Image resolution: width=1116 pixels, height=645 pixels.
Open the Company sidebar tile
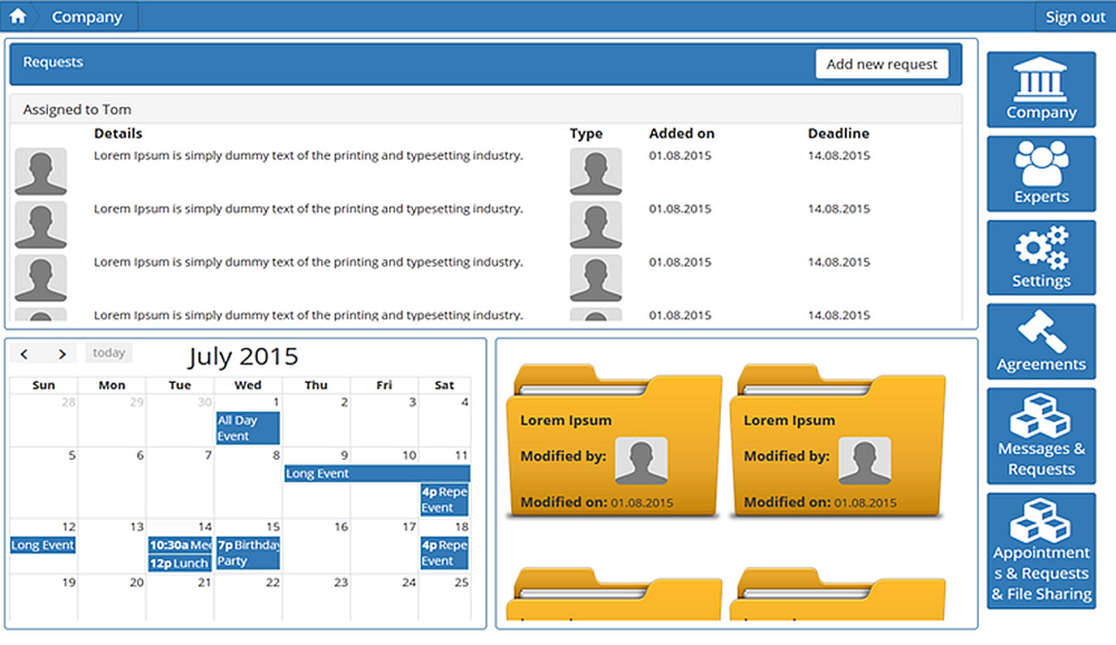(1040, 90)
